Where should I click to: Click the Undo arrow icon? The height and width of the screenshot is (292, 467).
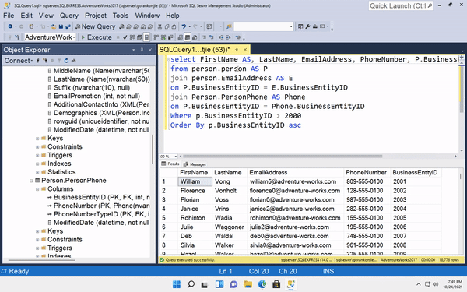click(184, 26)
